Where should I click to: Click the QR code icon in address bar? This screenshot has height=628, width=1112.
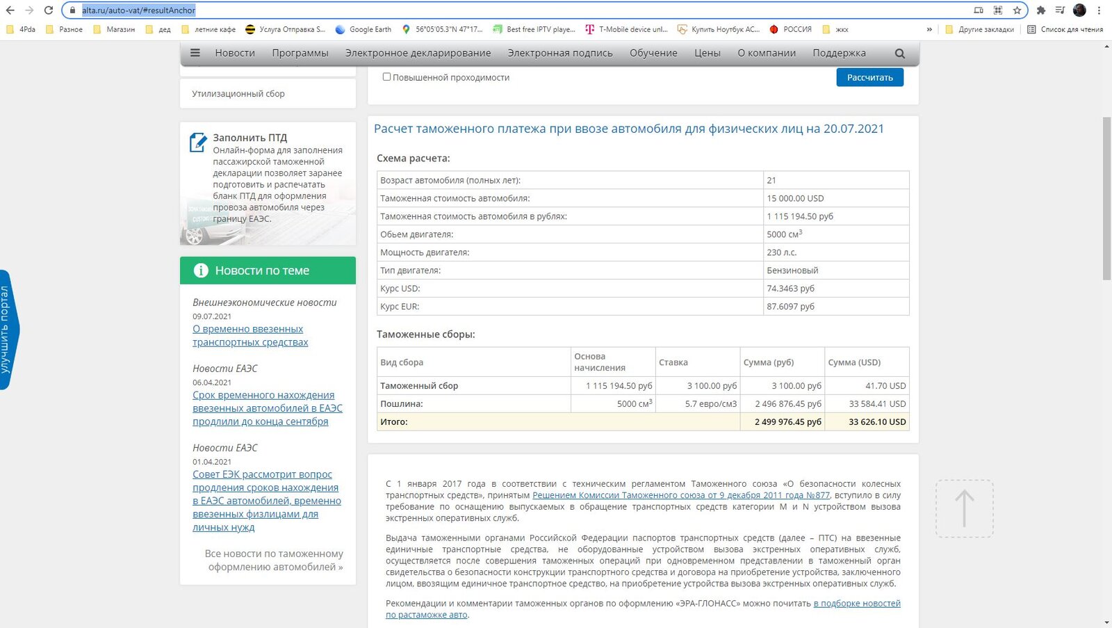coord(998,10)
